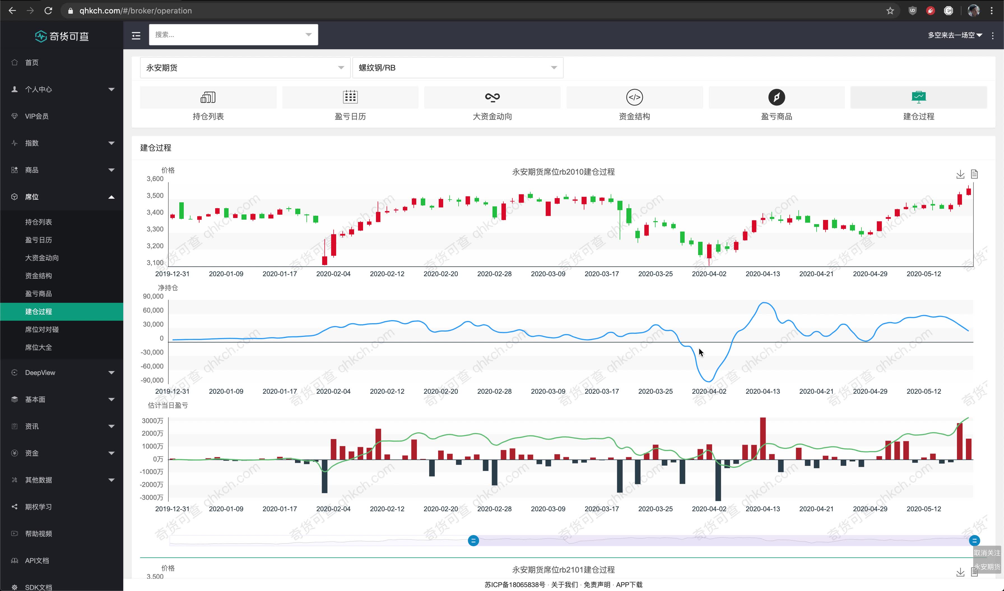This screenshot has height=591, width=1004.
Task: Click the selected data-zoom range bar
Action: (723, 540)
